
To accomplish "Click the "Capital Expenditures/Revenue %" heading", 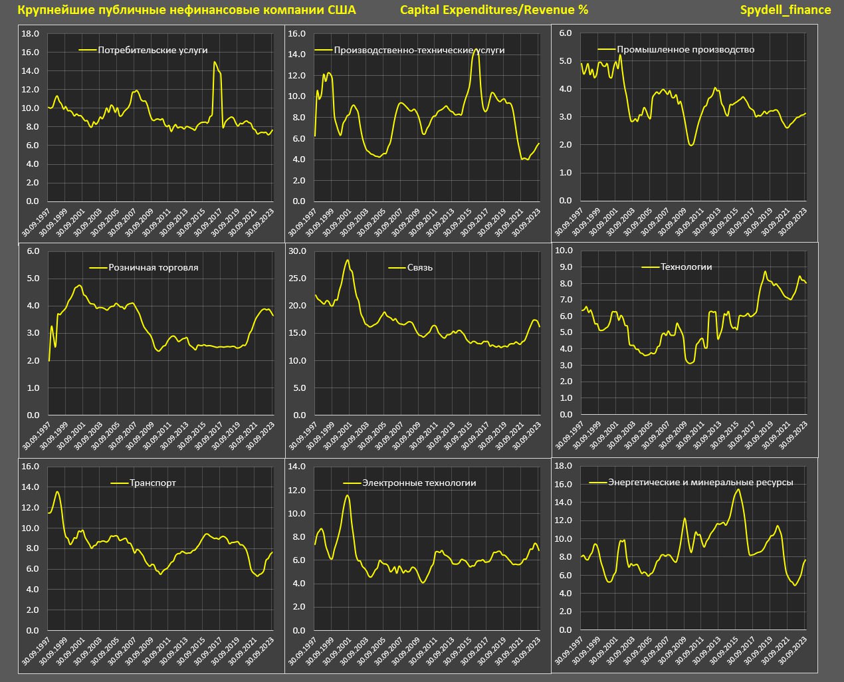I will 494,10.
